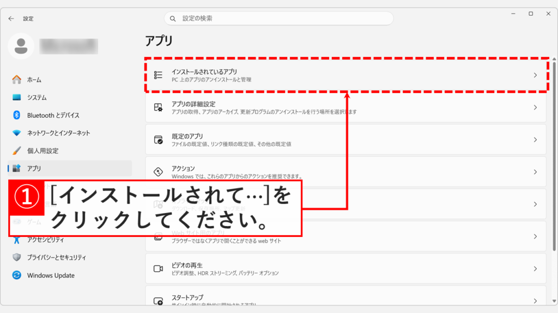Screen dimensions: 558x313
Task: Expand the アプリの詳細設定 chevron
Action: 535,108
